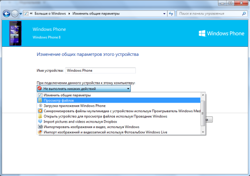Click the partially hidden button behind dropdown list
This screenshot has width=250, height=176.
coord(209,120)
